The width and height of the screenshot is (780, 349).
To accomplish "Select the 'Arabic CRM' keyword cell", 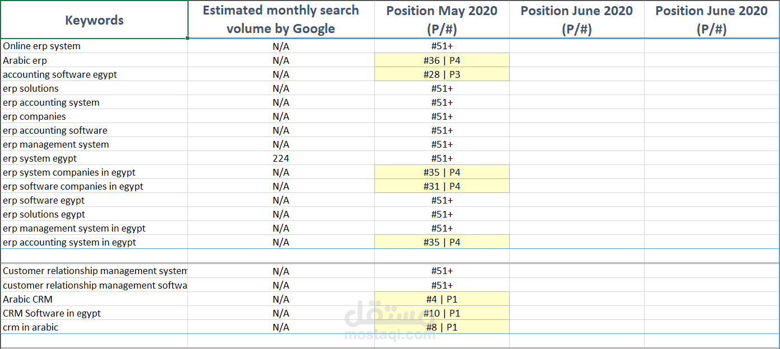I will pyautogui.click(x=94, y=299).
